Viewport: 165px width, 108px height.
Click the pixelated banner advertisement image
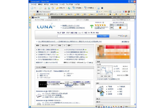point(113,52)
